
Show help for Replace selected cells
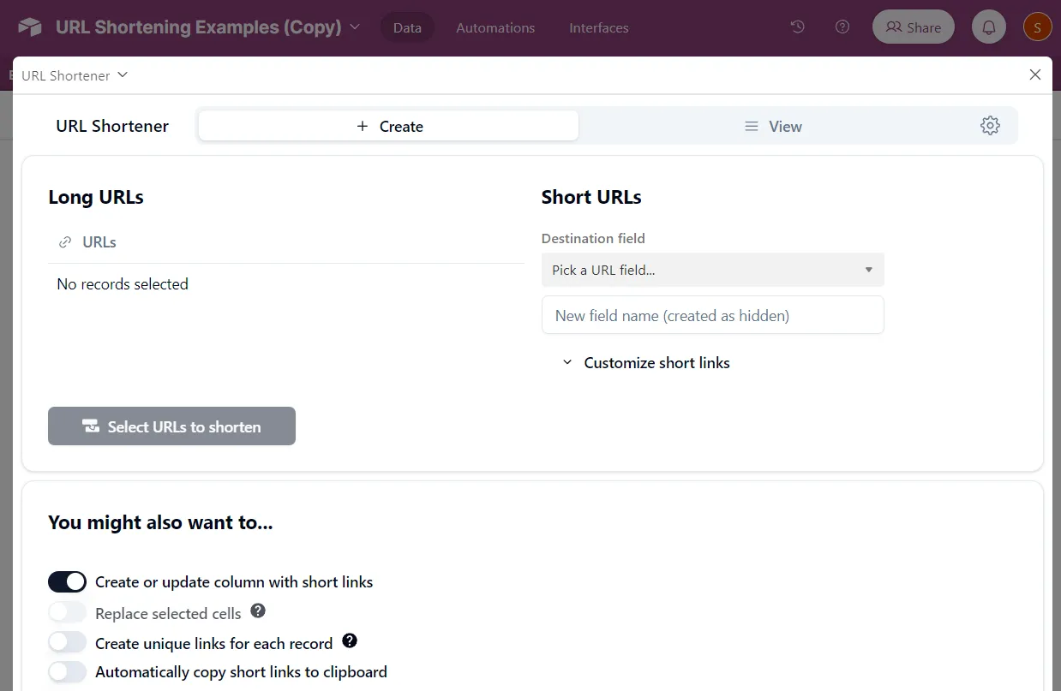258,611
